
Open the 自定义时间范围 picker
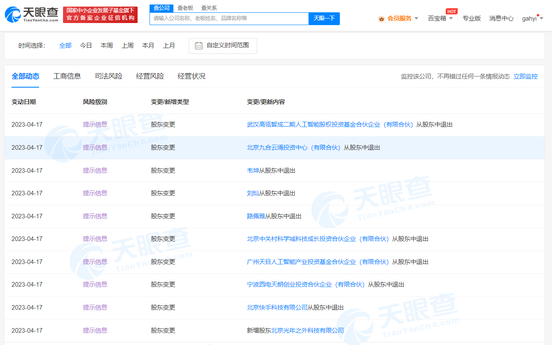pyautogui.click(x=223, y=46)
